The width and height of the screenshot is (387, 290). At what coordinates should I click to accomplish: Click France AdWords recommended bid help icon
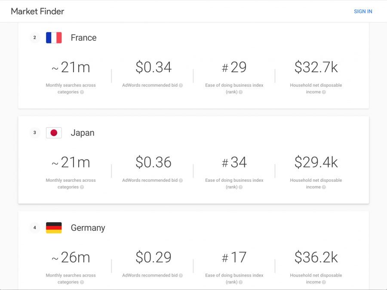[x=181, y=85]
